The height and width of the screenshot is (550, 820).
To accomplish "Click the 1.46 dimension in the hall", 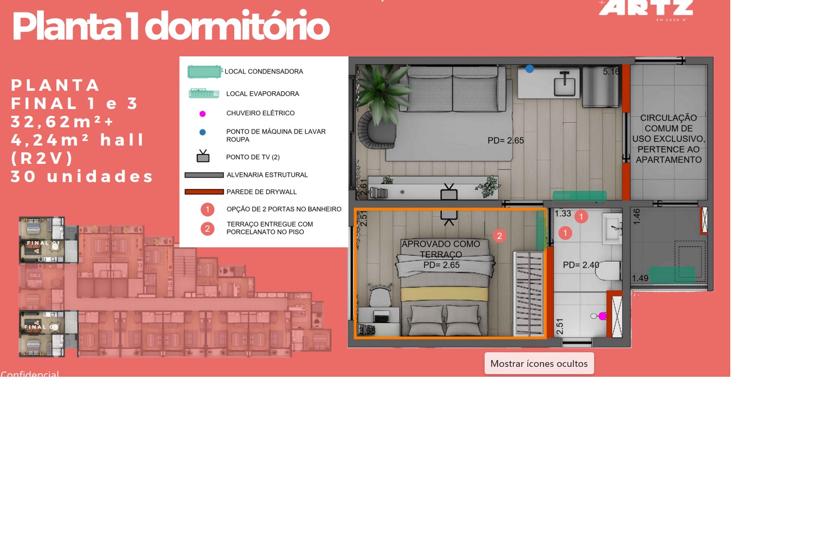I will 636,217.
